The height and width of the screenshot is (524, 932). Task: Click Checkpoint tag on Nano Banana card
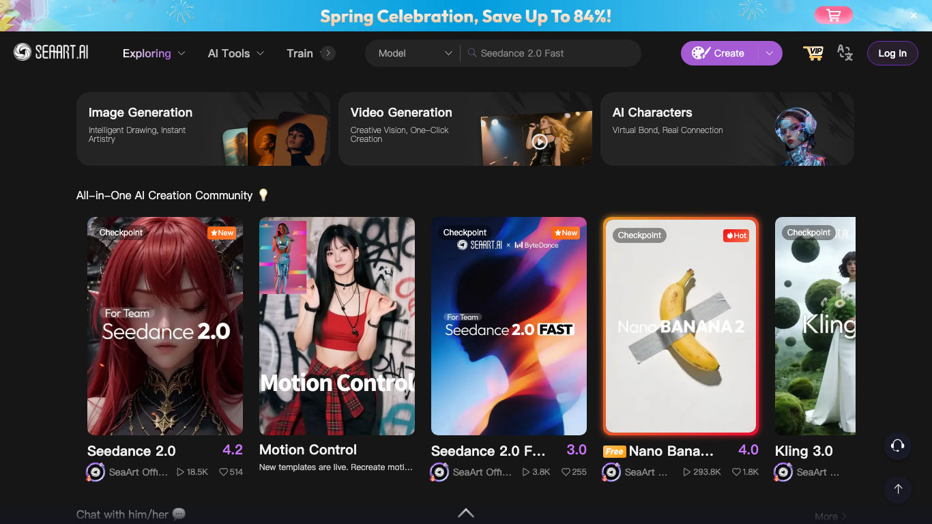[x=639, y=235]
